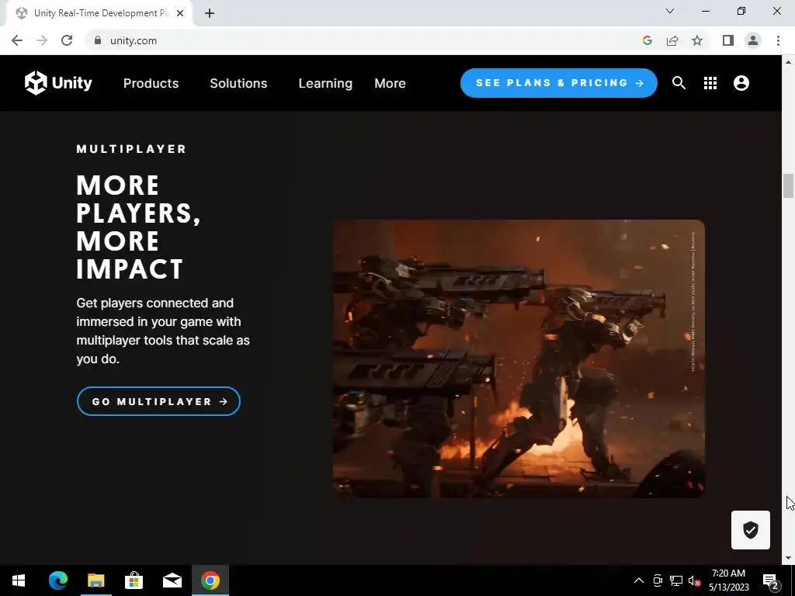Go back with the browser back arrow
The width and height of the screenshot is (795, 596).
17,40
